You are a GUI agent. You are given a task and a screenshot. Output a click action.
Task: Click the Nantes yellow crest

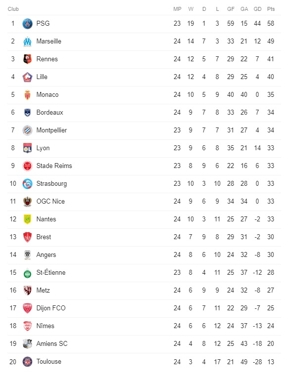click(27, 219)
